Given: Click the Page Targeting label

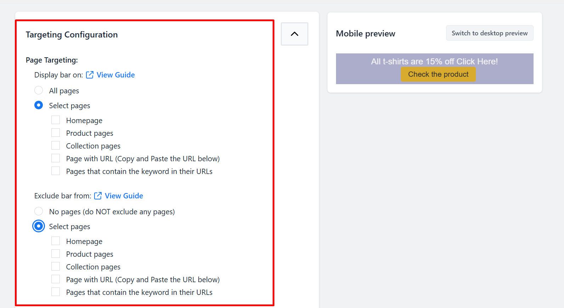Looking at the screenshot, I should (x=52, y=60).
